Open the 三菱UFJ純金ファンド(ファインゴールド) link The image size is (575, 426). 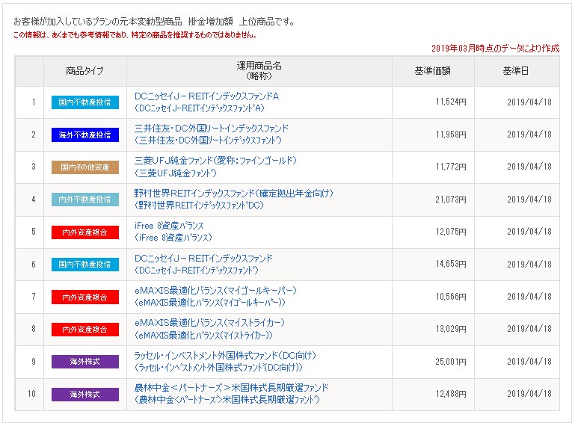pyautogui.click(x=215, y=161)
